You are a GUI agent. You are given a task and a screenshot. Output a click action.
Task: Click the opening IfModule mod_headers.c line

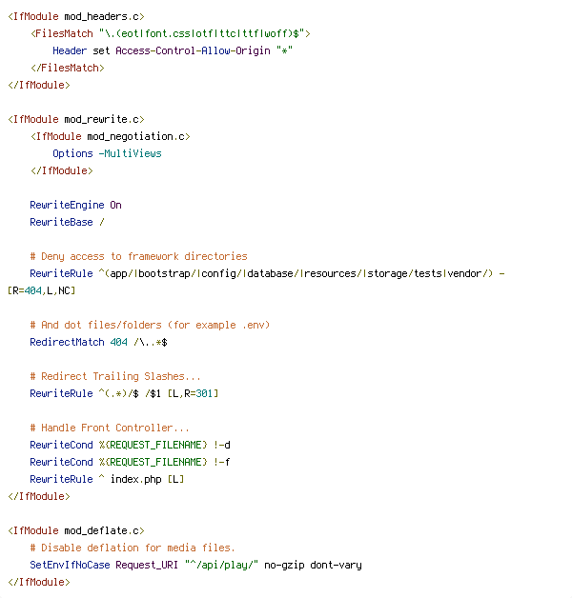point(76,17)
